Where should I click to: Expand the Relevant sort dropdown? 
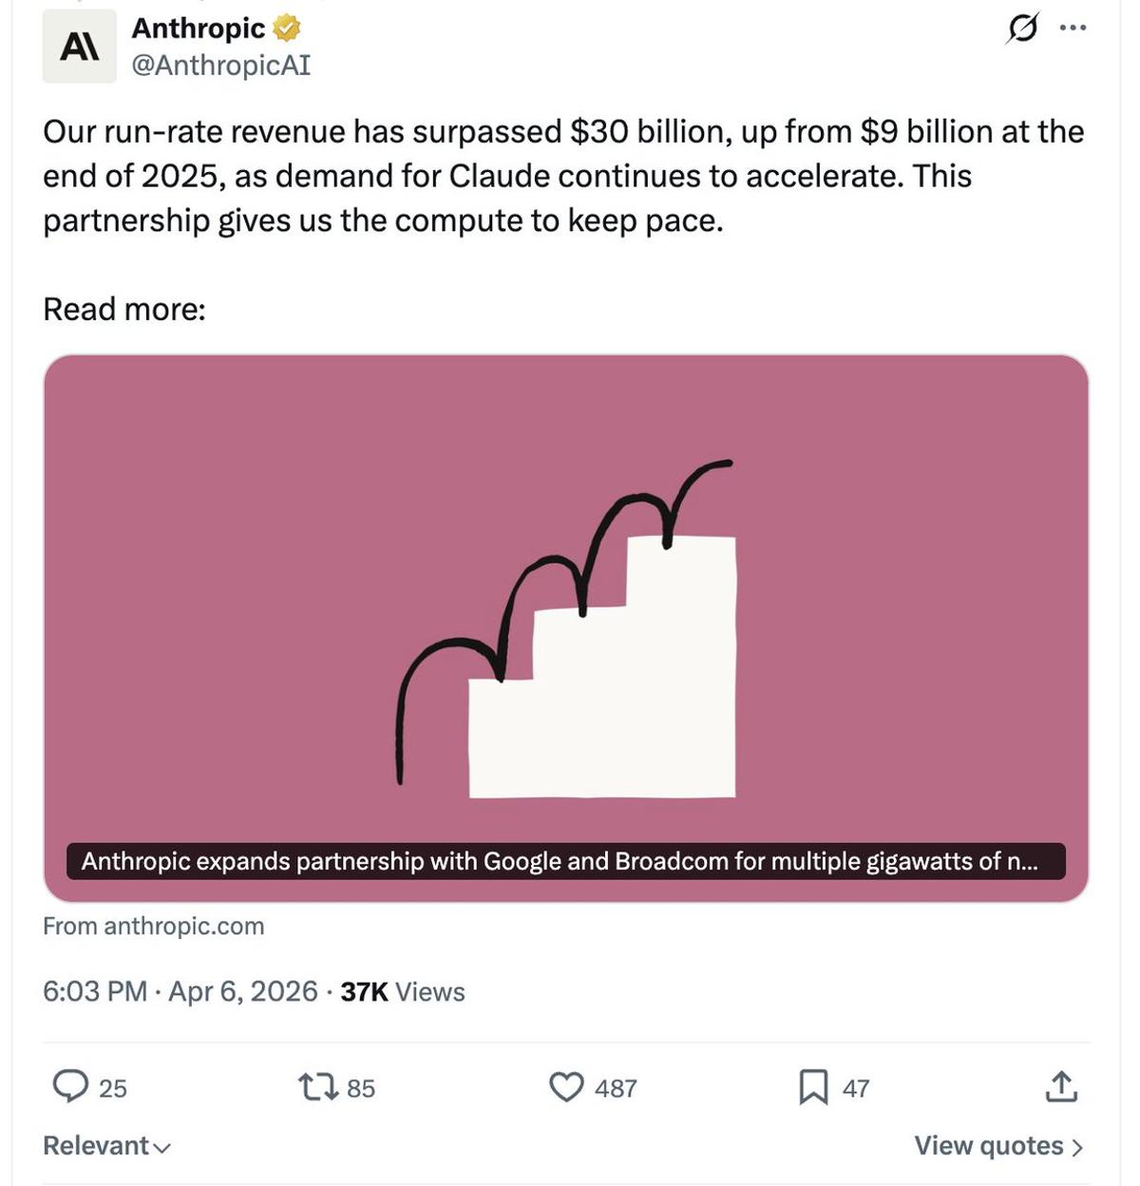pos(106,1146)
